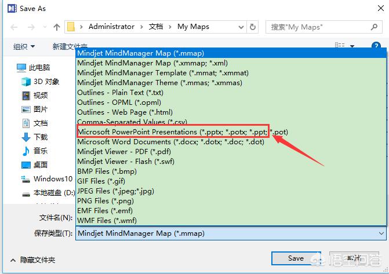Open recent locations dropdown arrow
The width and height of the screenshot is (389, 274).
(45, 27)
